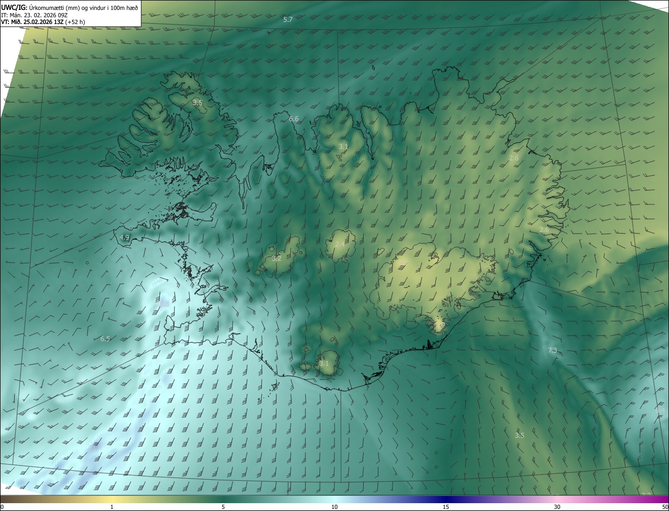
Task: Click the 1 tick label on the color scale
Action: point(112,507)
